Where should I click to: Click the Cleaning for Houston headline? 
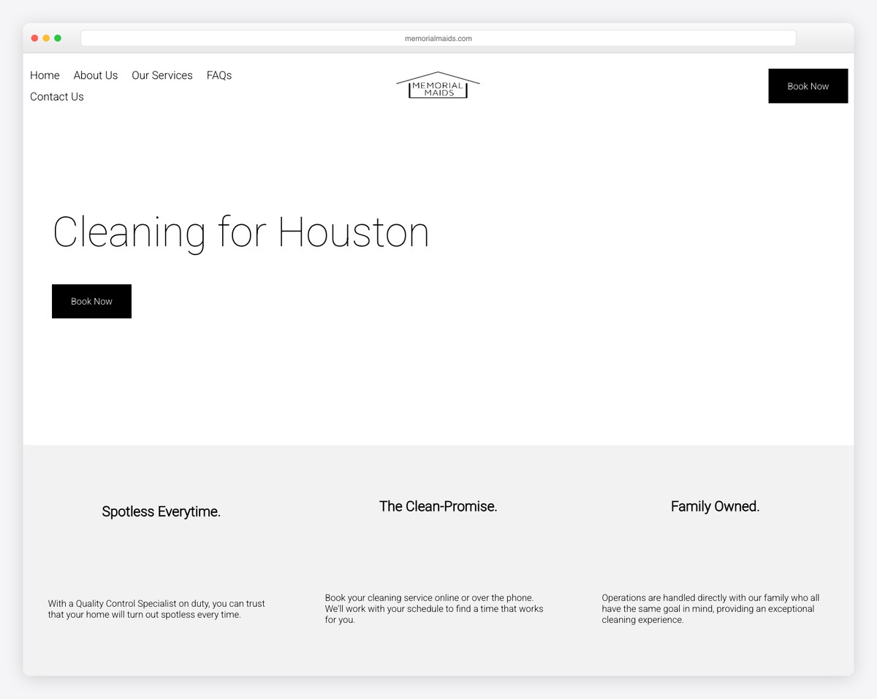240,232
